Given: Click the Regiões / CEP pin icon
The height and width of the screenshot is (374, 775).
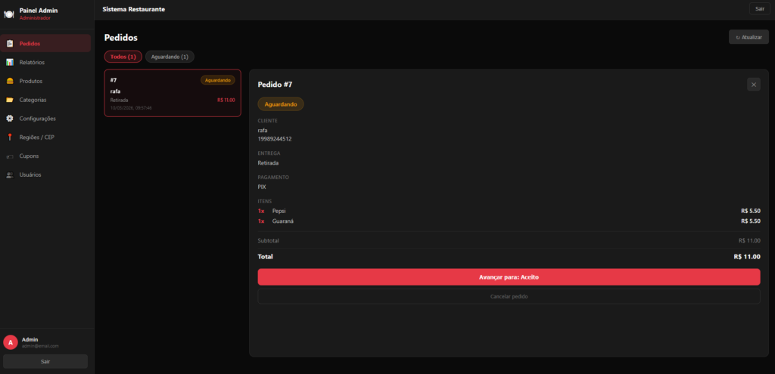Looking at the screenshot, I should 10,137.
